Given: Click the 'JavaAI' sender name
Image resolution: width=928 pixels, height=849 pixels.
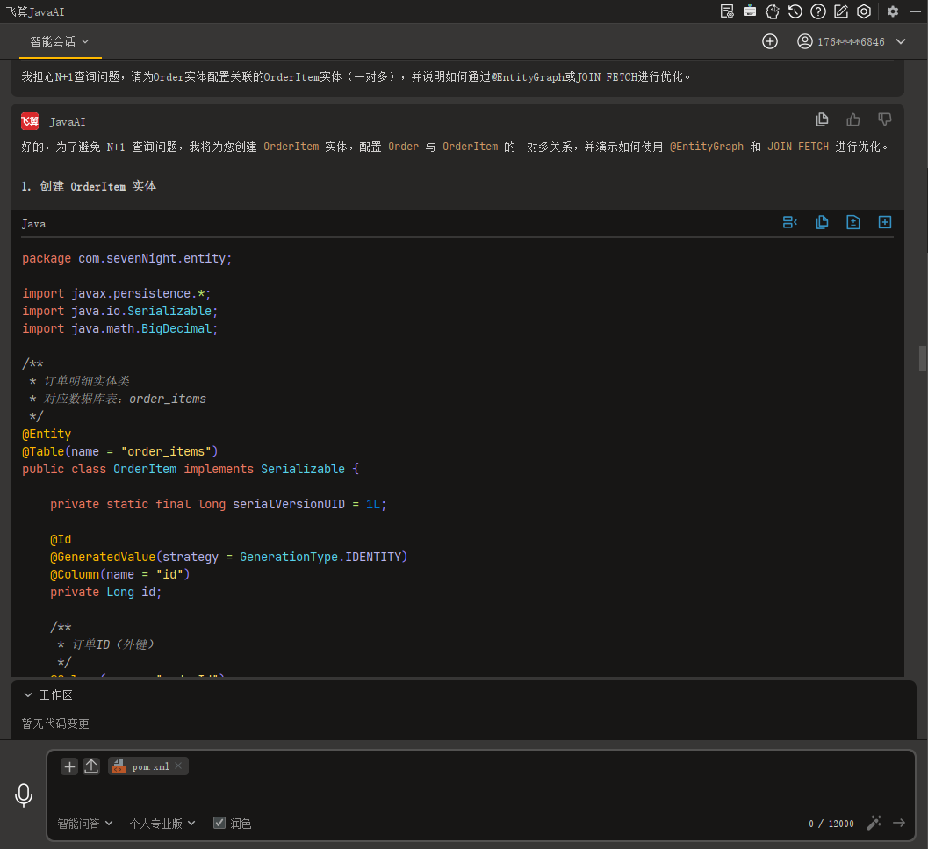Looking at the screenshot, I should [x=68, y=122].
